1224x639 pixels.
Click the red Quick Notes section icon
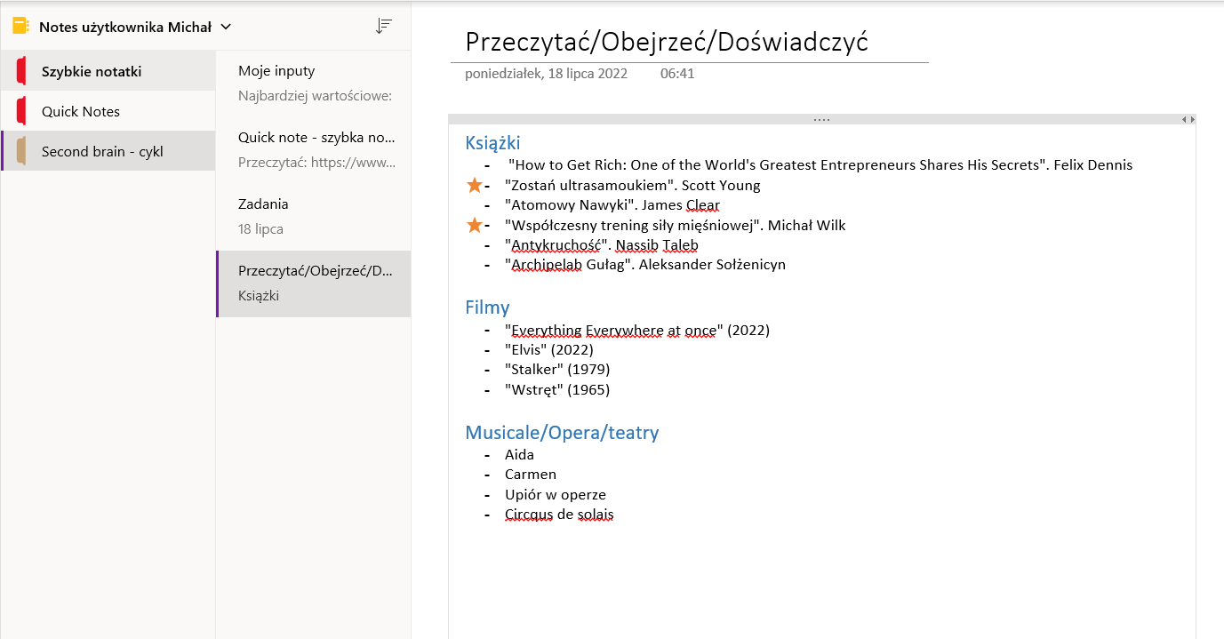(x=21, y=112)
